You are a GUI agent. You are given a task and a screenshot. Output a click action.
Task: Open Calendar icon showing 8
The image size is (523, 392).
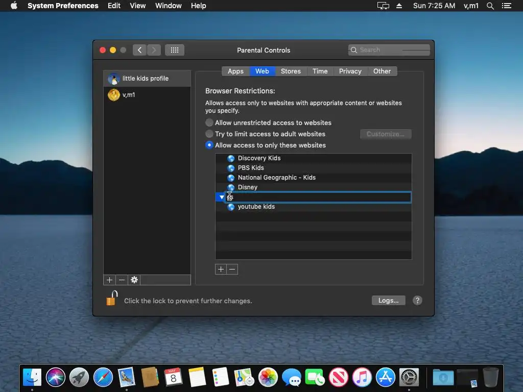click(173, 377)
